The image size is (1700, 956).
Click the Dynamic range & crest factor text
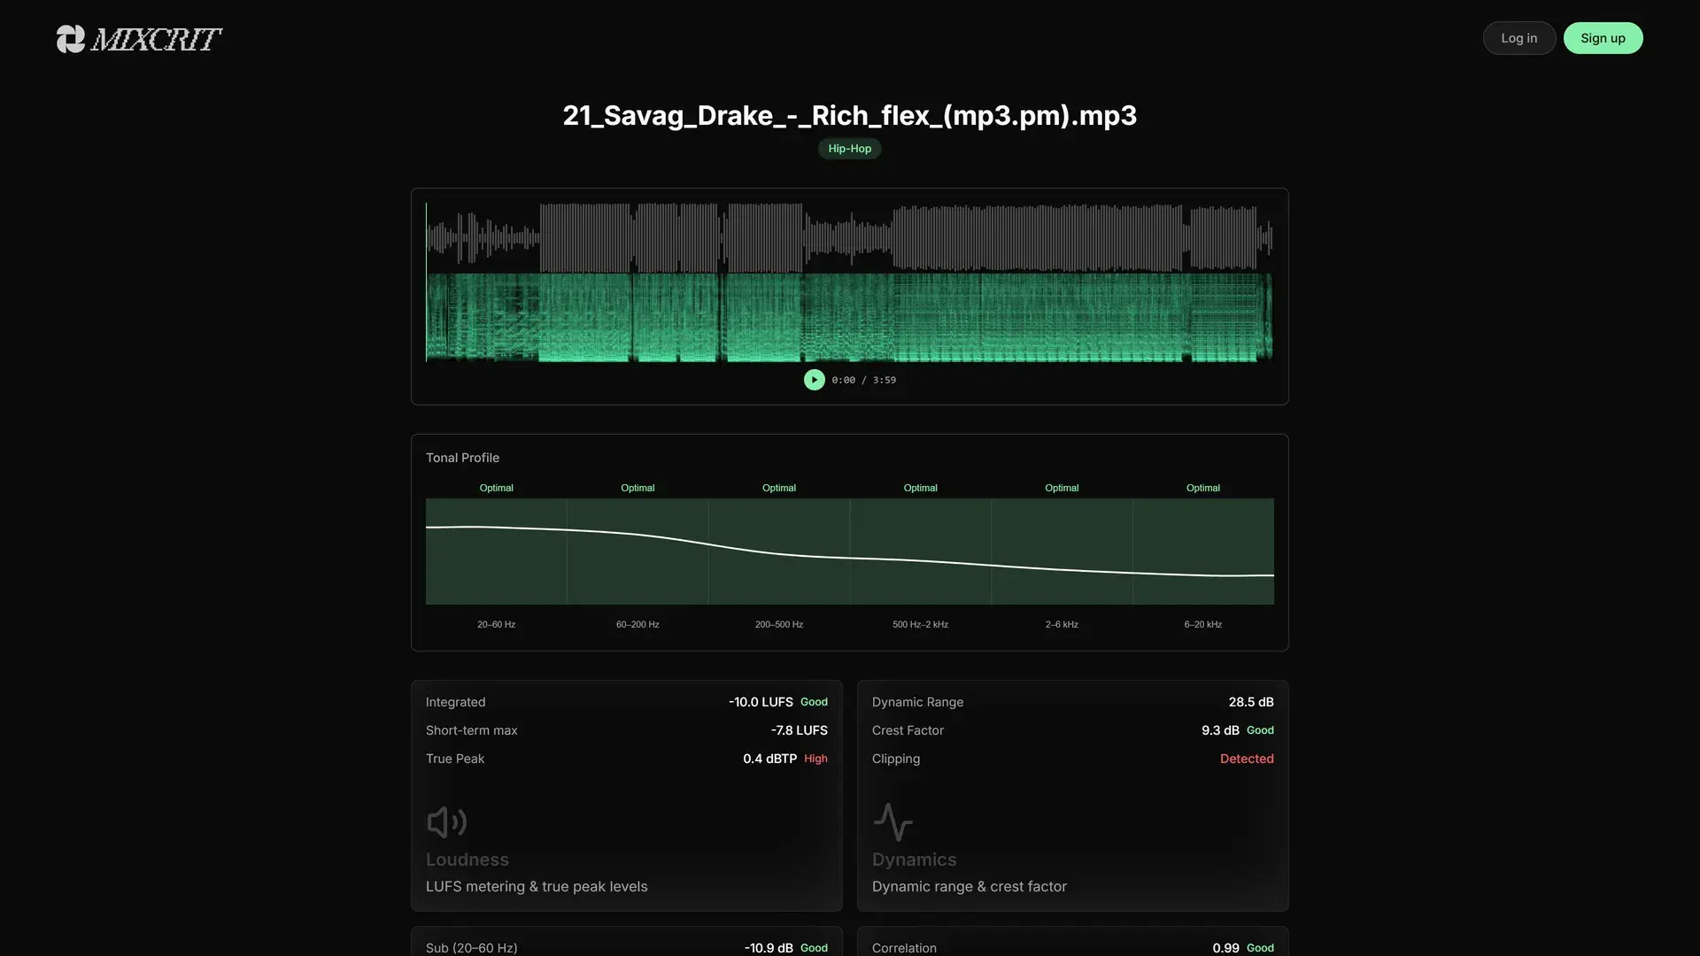pyautogui.click(x=970, y=887)
